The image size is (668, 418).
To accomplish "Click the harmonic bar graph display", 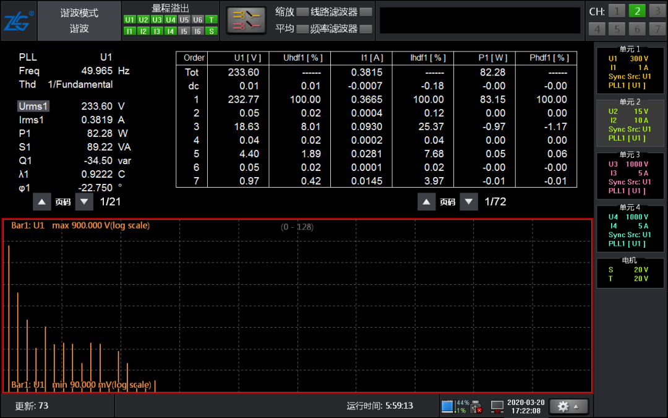I will pyautogui.click(x=298, y=306).
